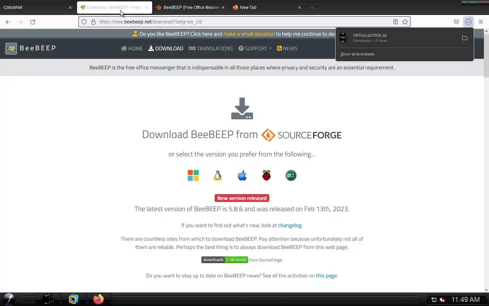Click Show all downloads
The image size is (489, 306).
(x=357, y=54)
